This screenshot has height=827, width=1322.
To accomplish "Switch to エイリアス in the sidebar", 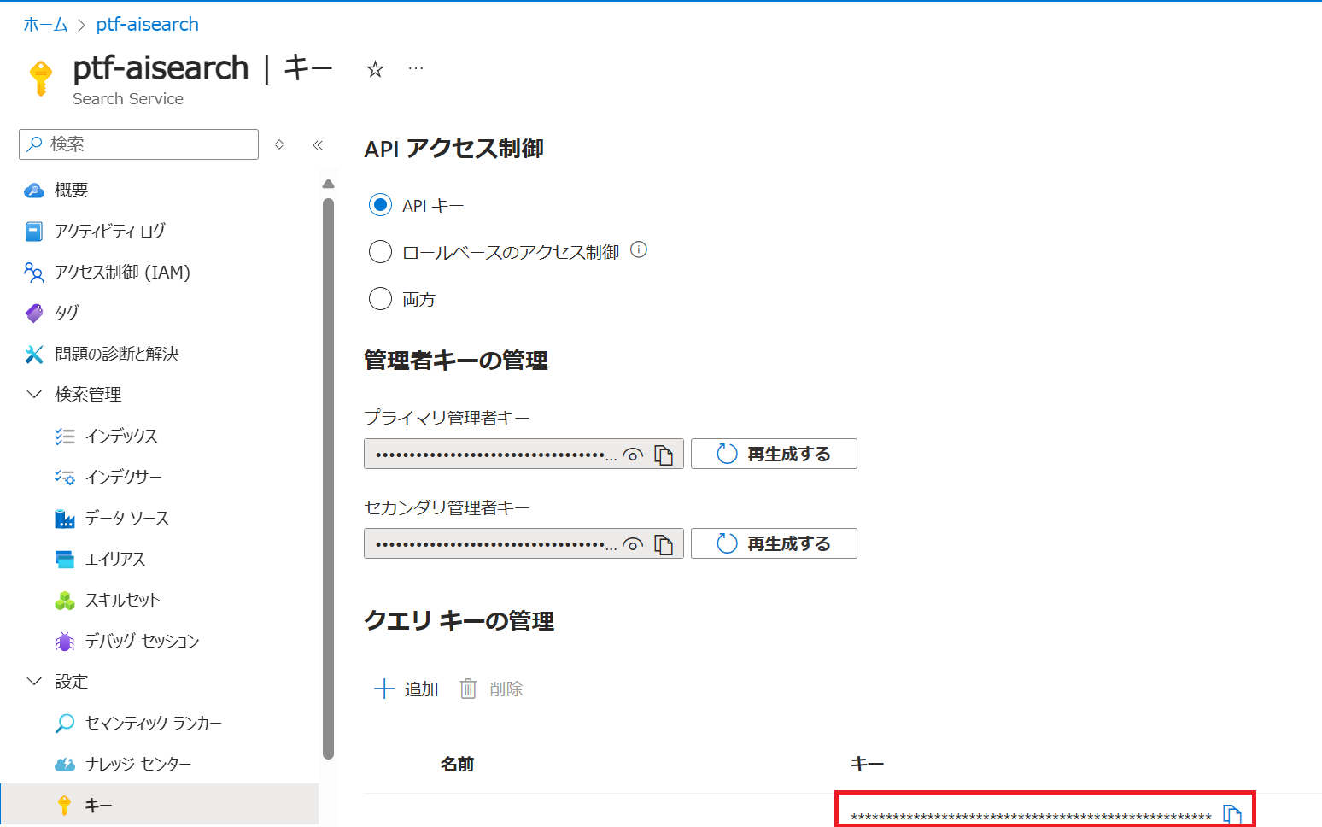I will coord(117,559).
